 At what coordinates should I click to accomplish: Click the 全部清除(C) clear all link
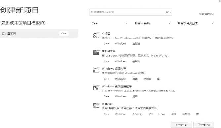(206, 14)
